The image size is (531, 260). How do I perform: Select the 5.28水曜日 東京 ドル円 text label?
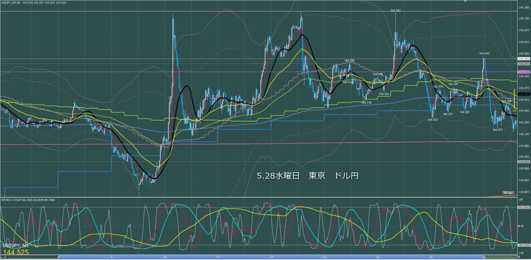(x=308, y=176)
